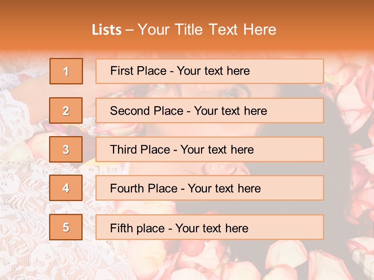374x280 pixels.
Task: Select the number 1 box
Action: click(x=66, y=71)
